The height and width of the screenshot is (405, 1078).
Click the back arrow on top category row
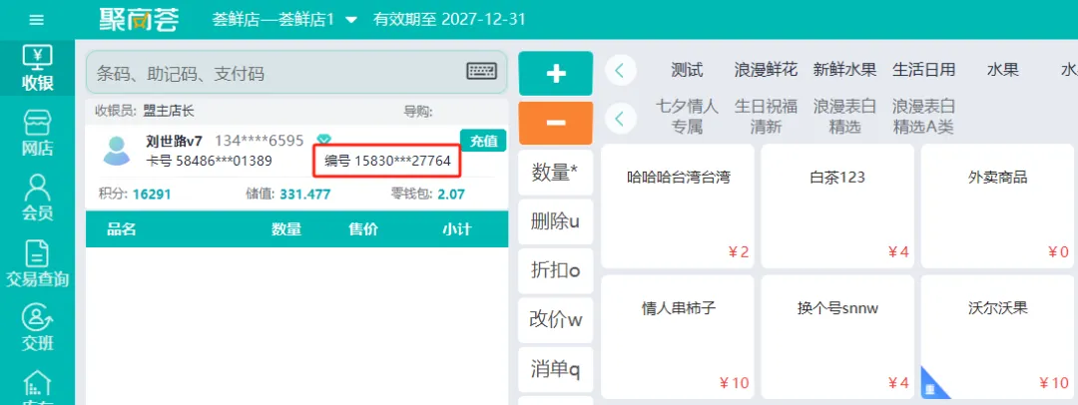[620, 70]
